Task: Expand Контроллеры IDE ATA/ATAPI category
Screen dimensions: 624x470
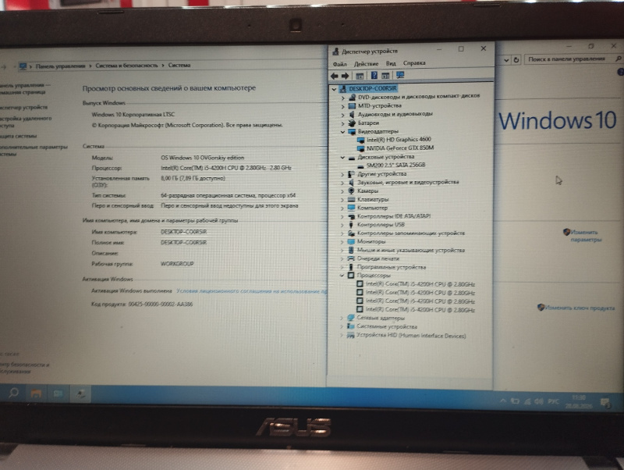Action: point(342,216)
